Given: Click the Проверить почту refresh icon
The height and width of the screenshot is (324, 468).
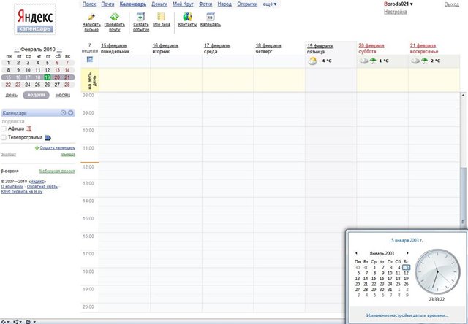Looking at the screenshot, I should point(116,16).
